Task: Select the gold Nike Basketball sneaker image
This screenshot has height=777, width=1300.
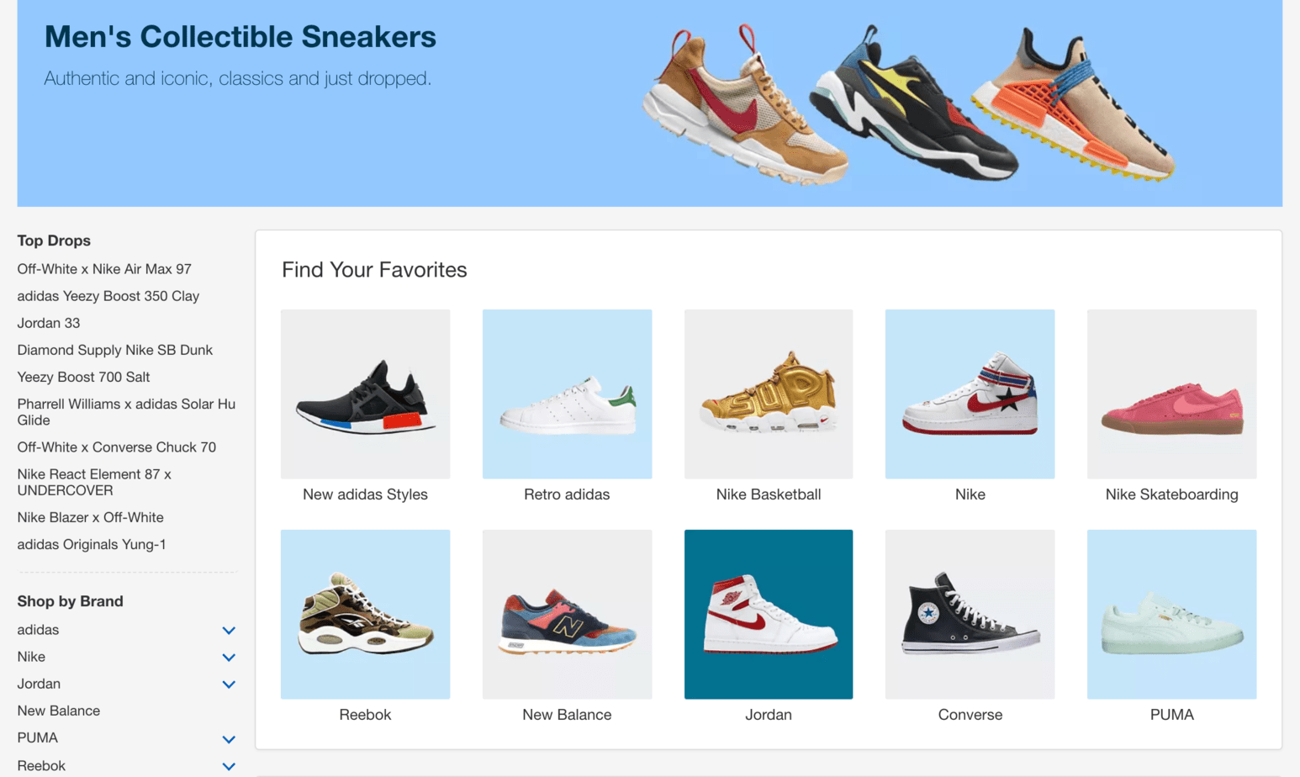Action: [769, 394]
